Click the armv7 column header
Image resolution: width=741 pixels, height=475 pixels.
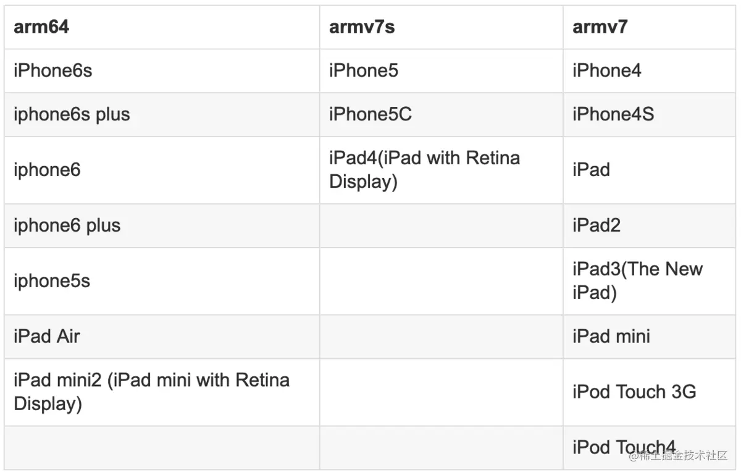pyautogui.click(x=600, y=27)
